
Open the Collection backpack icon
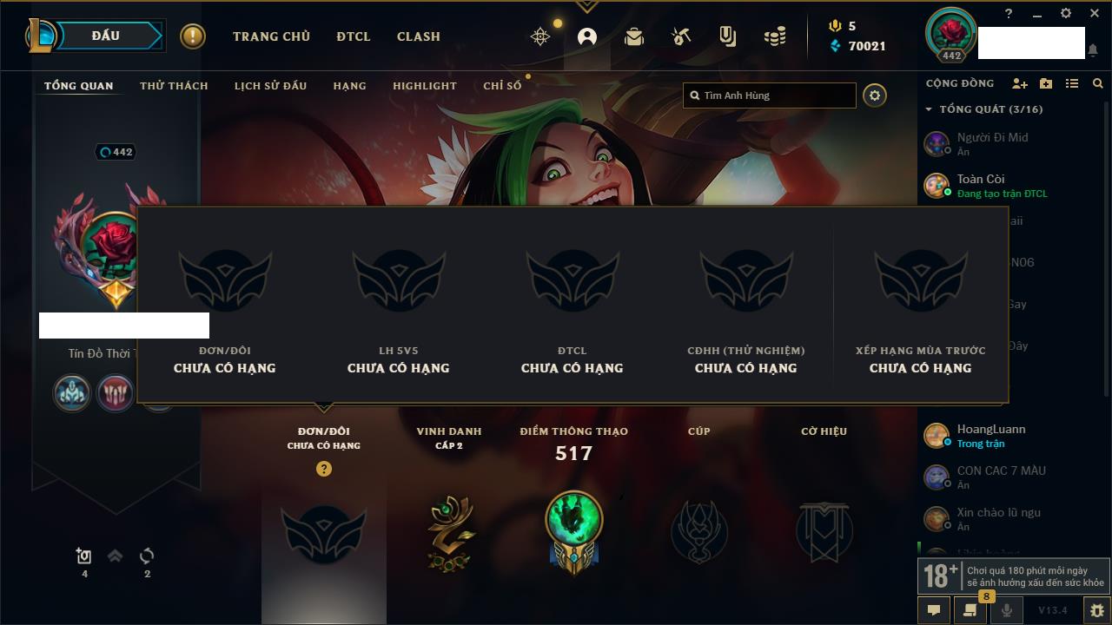[x=634, y=36]
